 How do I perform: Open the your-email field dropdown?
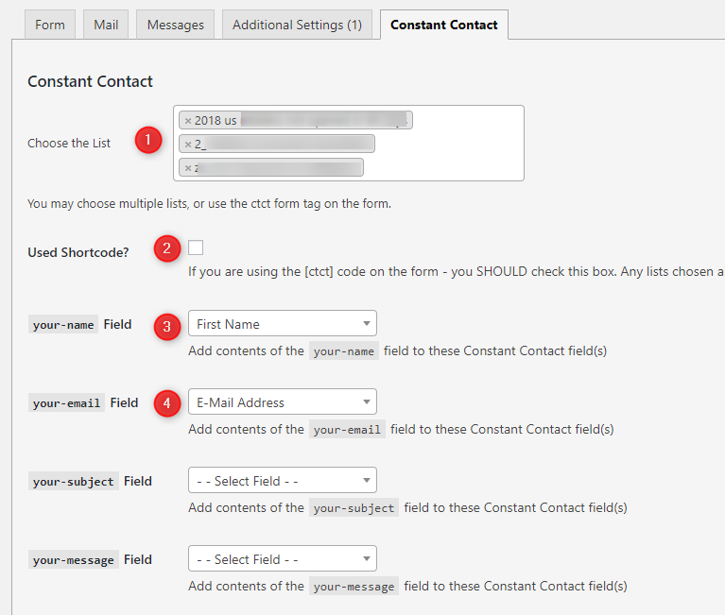coord(283,402)
